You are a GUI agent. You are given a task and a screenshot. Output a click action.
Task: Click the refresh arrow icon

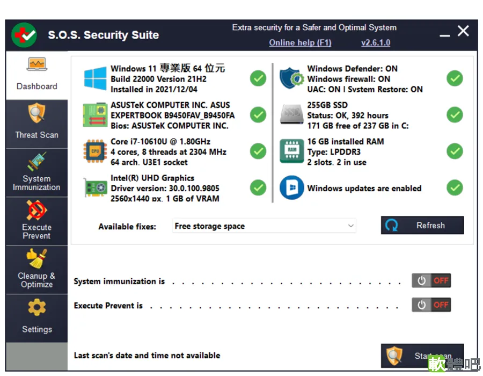tap(392, 225)
